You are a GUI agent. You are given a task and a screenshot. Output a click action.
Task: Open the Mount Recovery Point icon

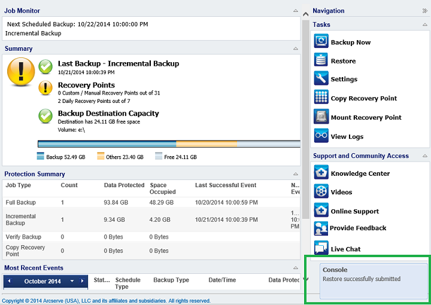(321, 117)
